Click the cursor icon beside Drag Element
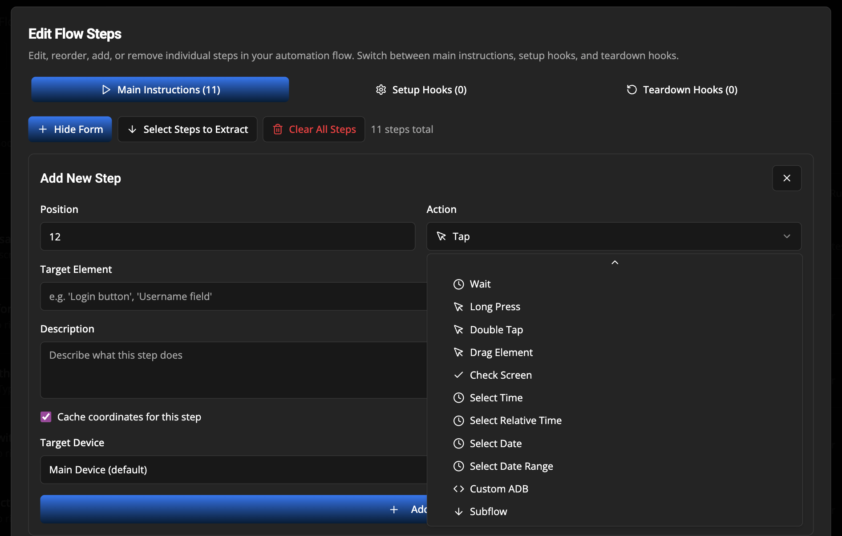This screenshot has width=842, height=536. [458, 352]
